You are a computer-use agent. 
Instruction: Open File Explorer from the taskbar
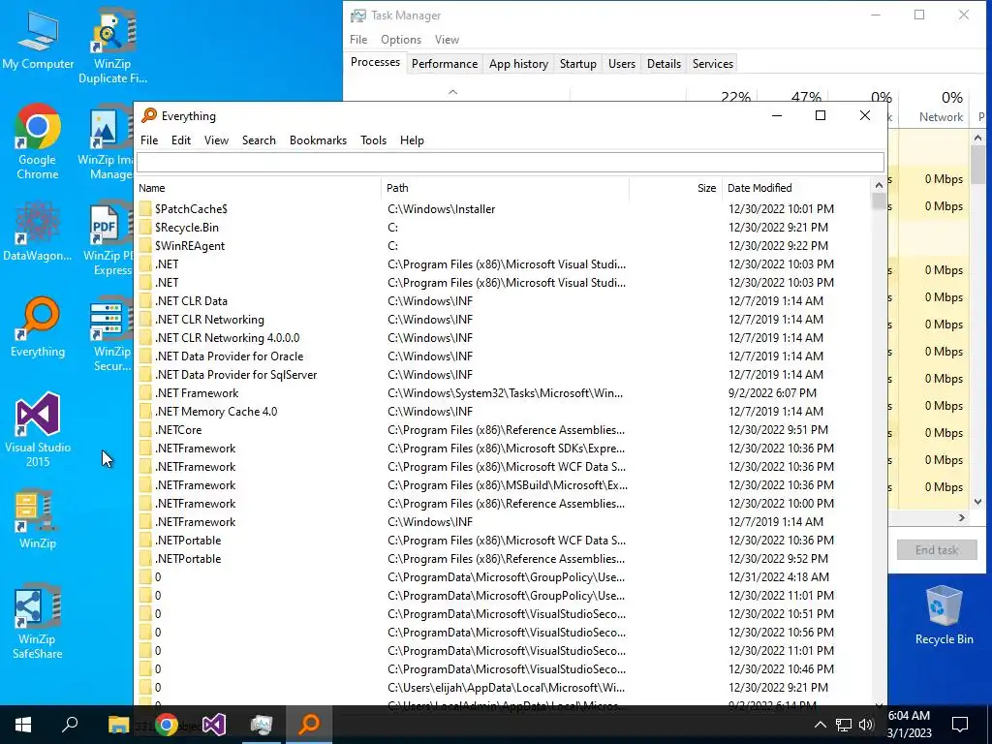click(118, 725)
